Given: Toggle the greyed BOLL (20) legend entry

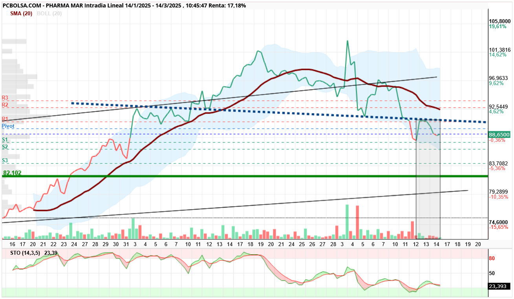Looking at the screenshot, I should coord(49,13).
